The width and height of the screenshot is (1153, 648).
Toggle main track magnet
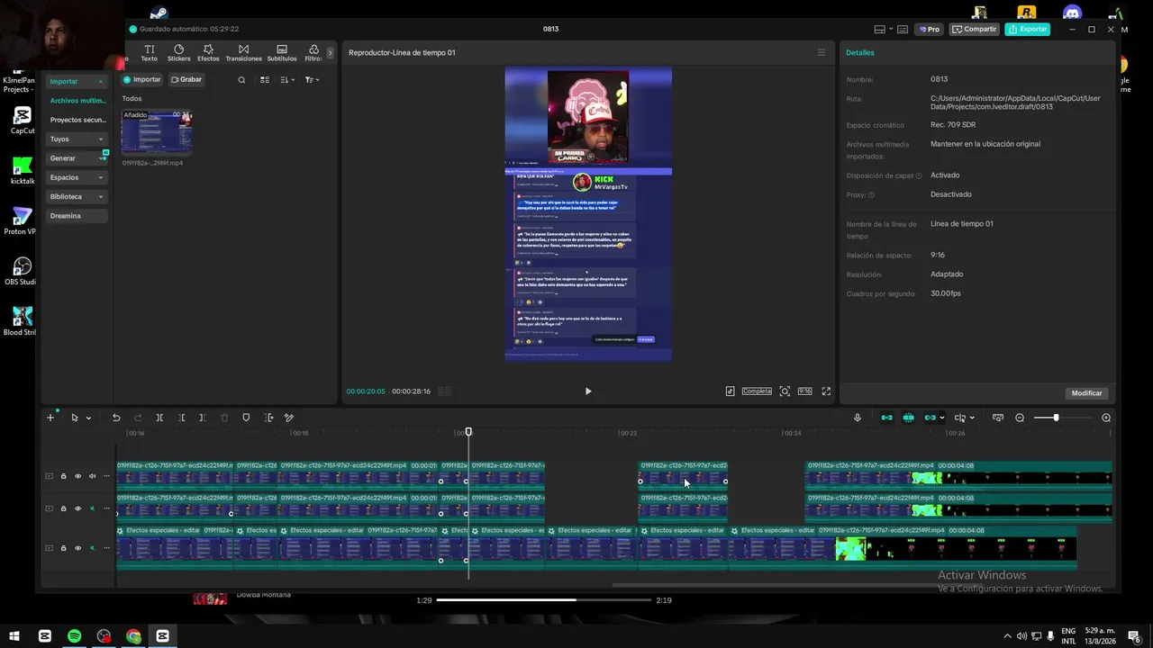pyautogui.click(x=887, y=418)
